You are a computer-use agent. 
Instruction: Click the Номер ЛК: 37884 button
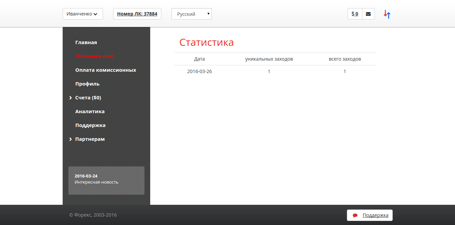click(x=137, y=14)
